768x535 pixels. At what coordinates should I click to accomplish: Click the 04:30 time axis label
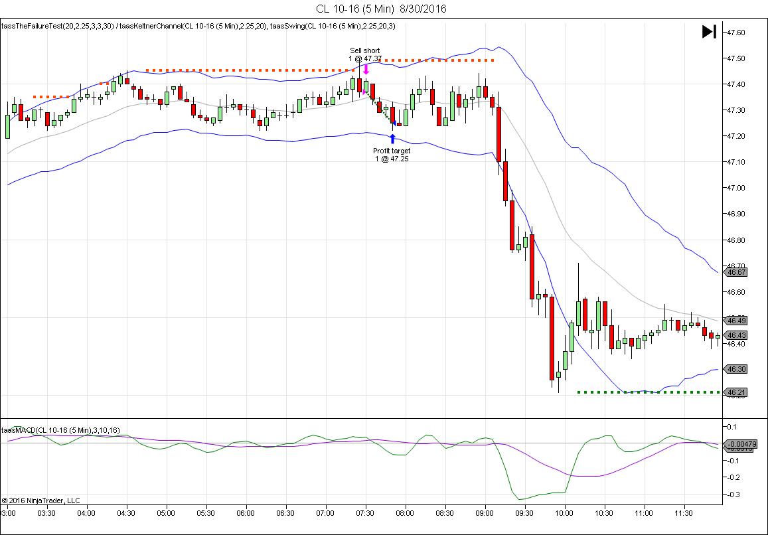pos(127,513)
